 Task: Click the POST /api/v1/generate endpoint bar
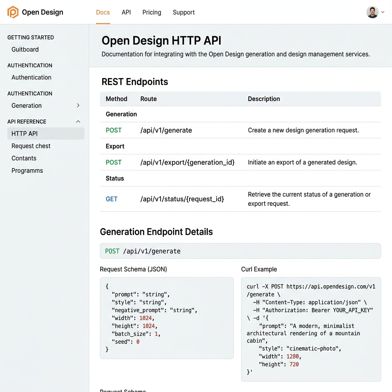(240, 251)
